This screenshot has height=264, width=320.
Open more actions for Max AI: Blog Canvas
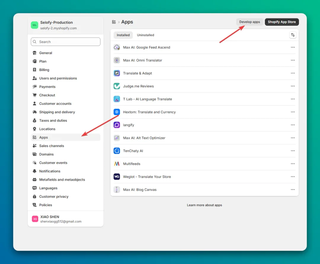pyautogui.click(x=293, y=190)
